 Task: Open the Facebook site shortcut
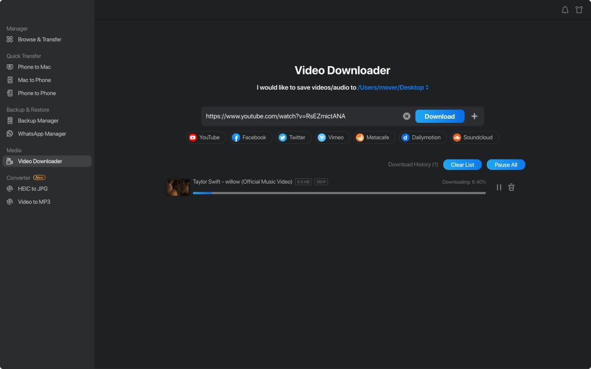[251, 138]
